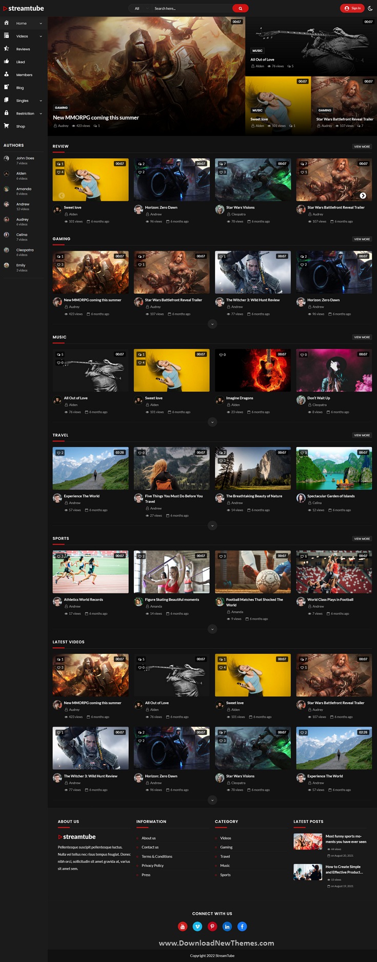Like World Class Plays in Football heart icon
Screen dimensions: 377x962
304,556
